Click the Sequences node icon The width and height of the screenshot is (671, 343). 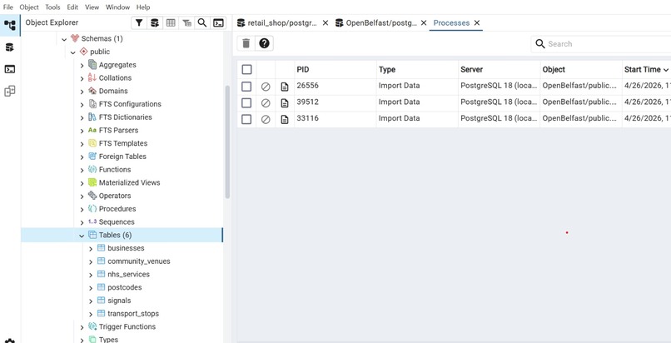(x=92, y=221)
